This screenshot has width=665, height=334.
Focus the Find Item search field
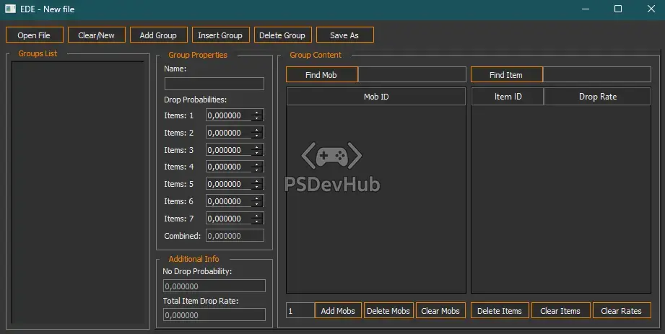click(x=596, y=74)
